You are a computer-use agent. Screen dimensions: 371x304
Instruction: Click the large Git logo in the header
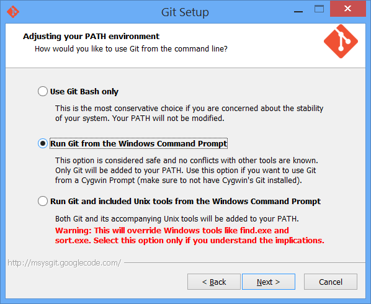coord(341,41)
